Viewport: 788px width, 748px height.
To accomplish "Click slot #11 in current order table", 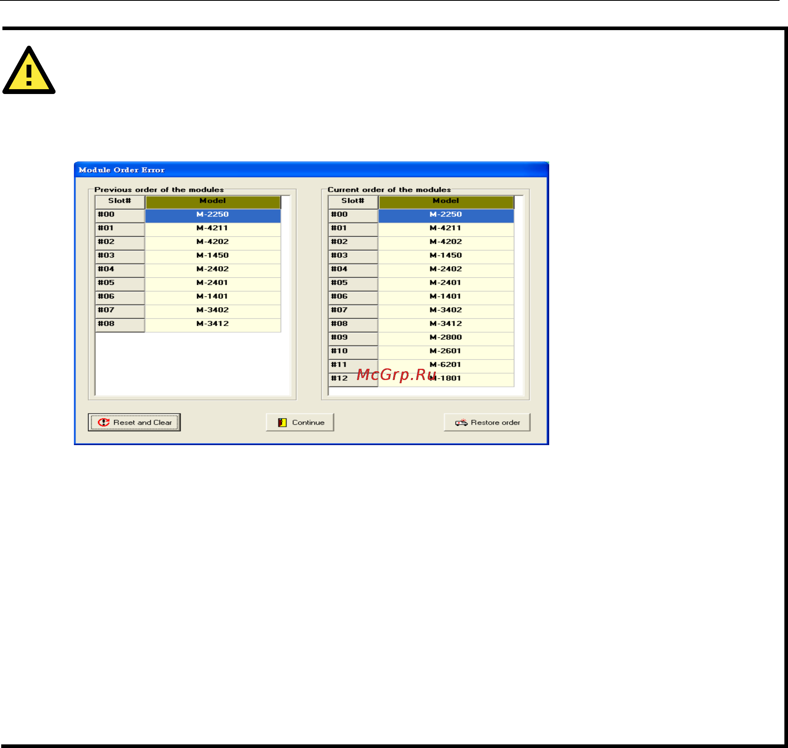I will [353, 366].
